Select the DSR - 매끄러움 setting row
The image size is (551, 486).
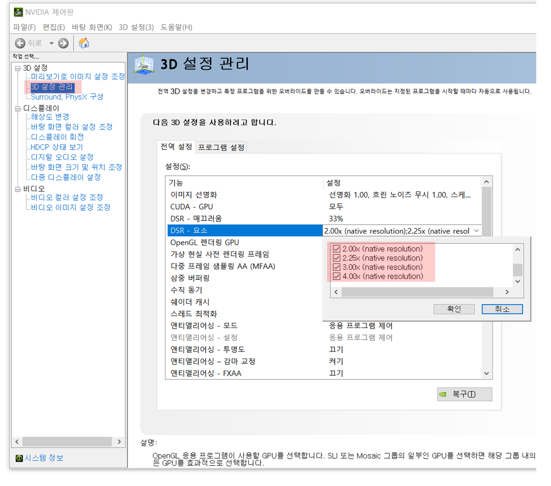tap(323, 219)
